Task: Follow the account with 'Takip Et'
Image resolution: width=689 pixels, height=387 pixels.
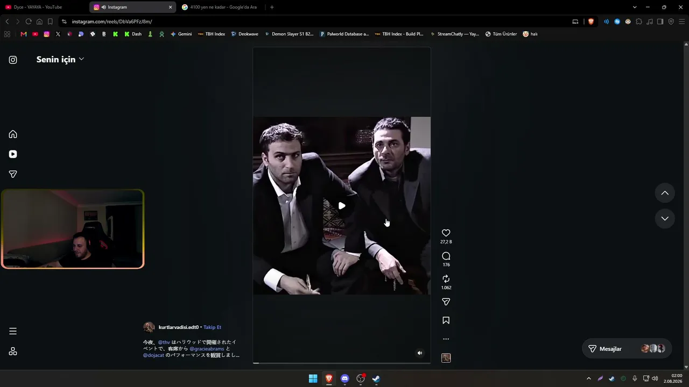Action: pos(212,327)
